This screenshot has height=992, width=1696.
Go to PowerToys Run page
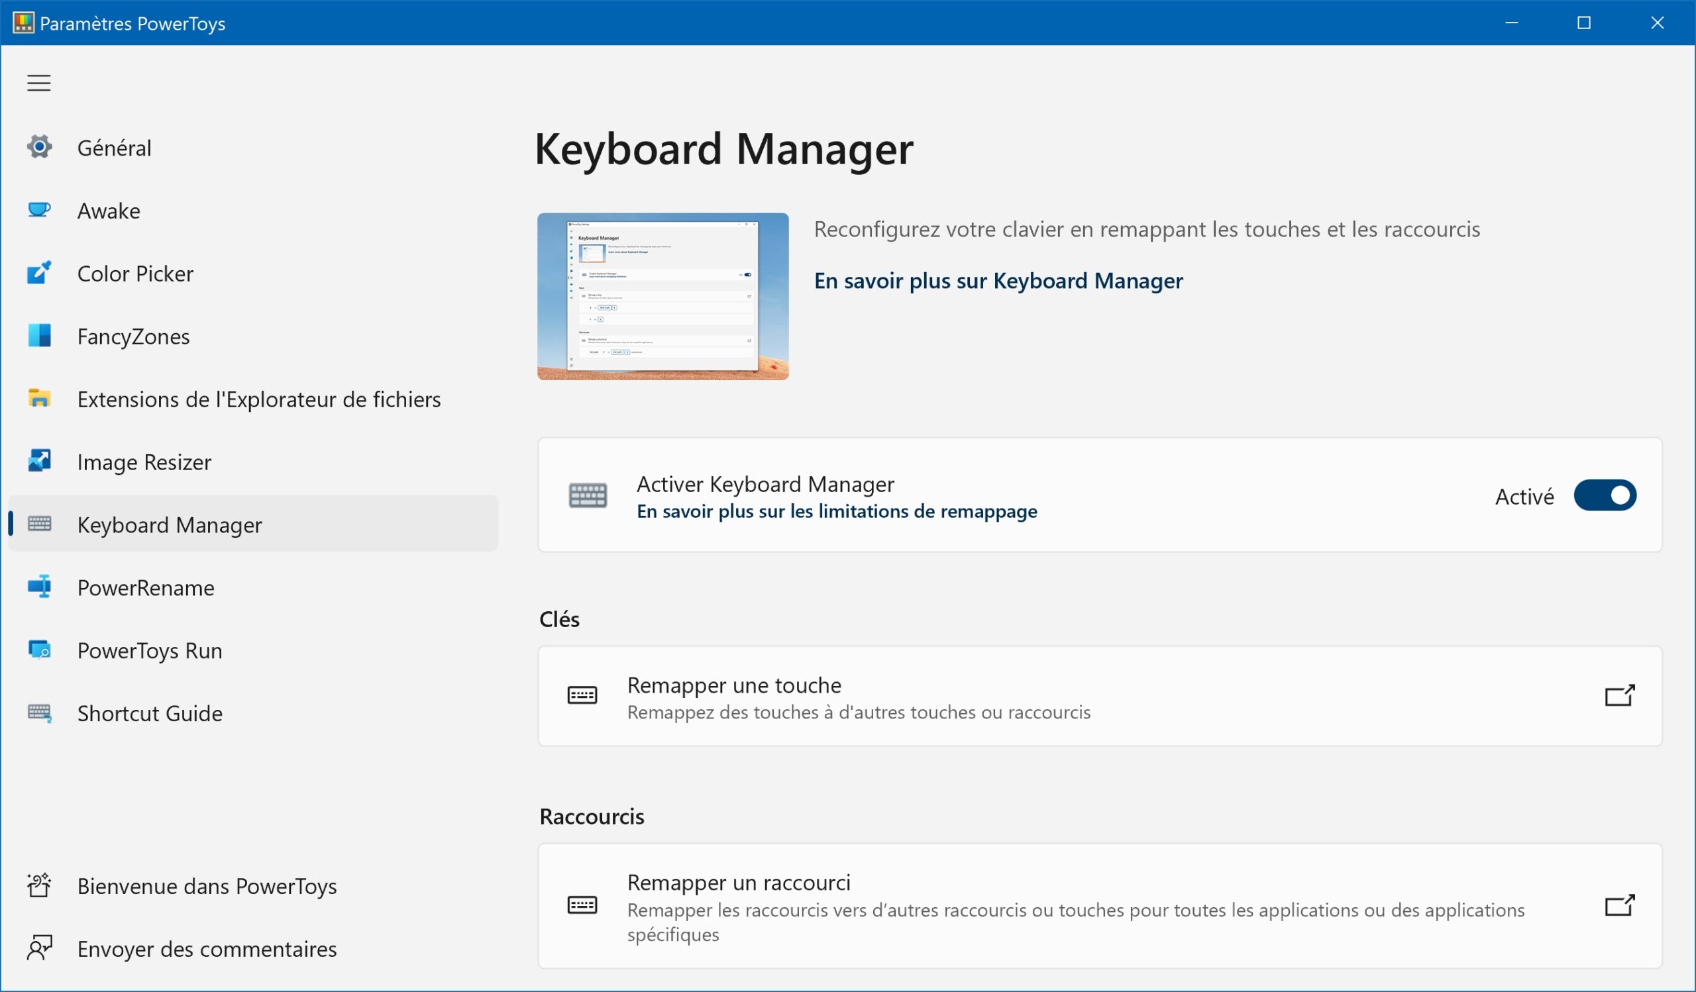click(253, 650)
